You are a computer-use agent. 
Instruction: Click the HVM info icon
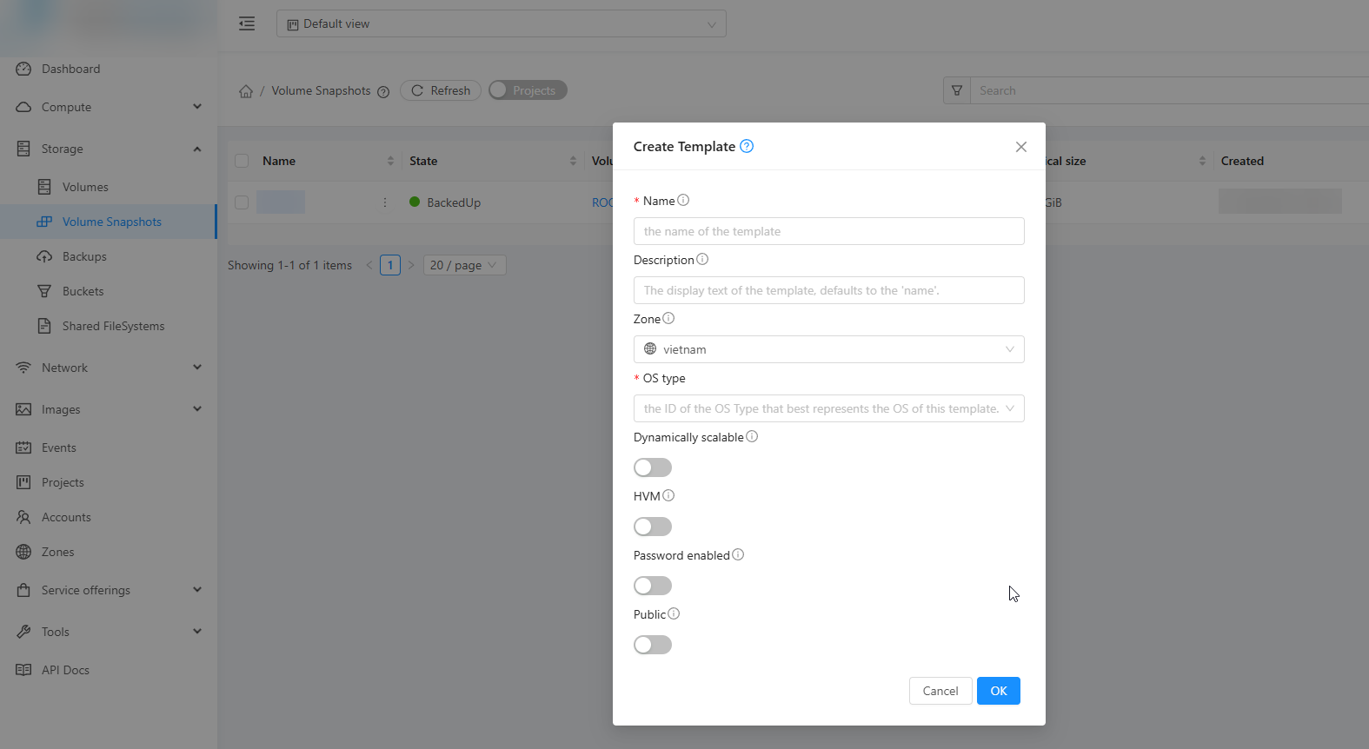pos(668,496)
